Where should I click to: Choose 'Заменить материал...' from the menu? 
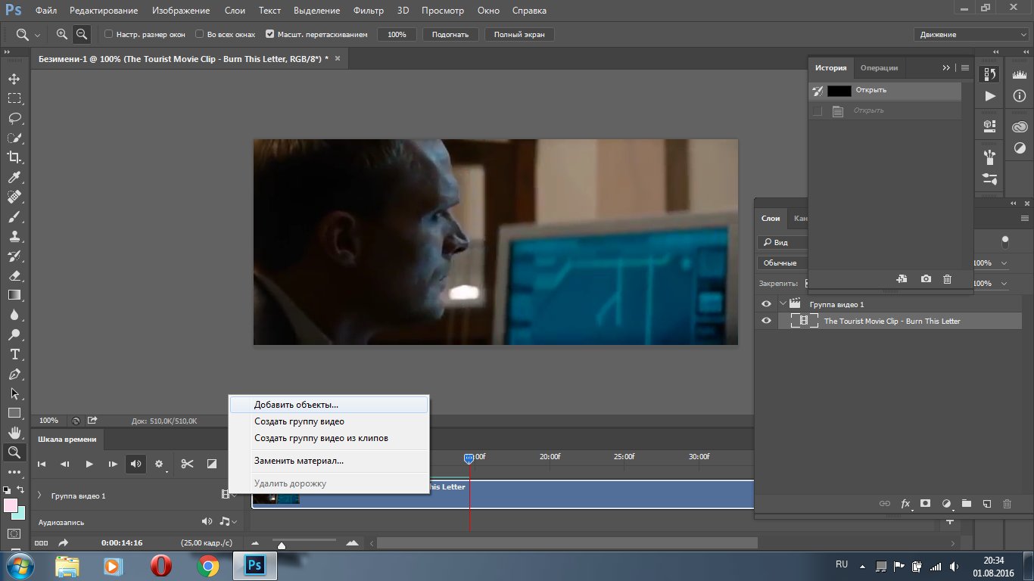pyautogui.click(x=329, y=460)
